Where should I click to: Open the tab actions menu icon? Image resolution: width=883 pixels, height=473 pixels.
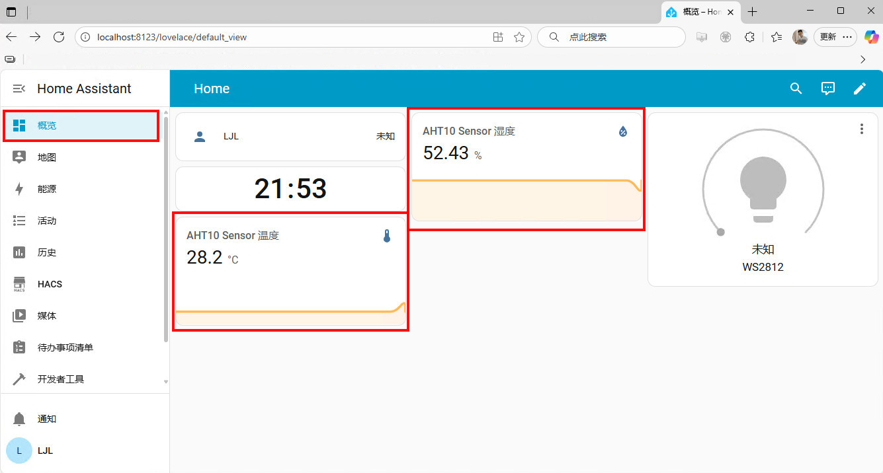point(11,12)
